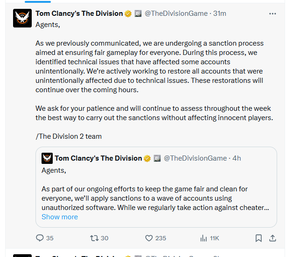Open main tweet's Tom Clancy's The Division name
Viewport: 293px width, 257px height.
coord(79,14)
